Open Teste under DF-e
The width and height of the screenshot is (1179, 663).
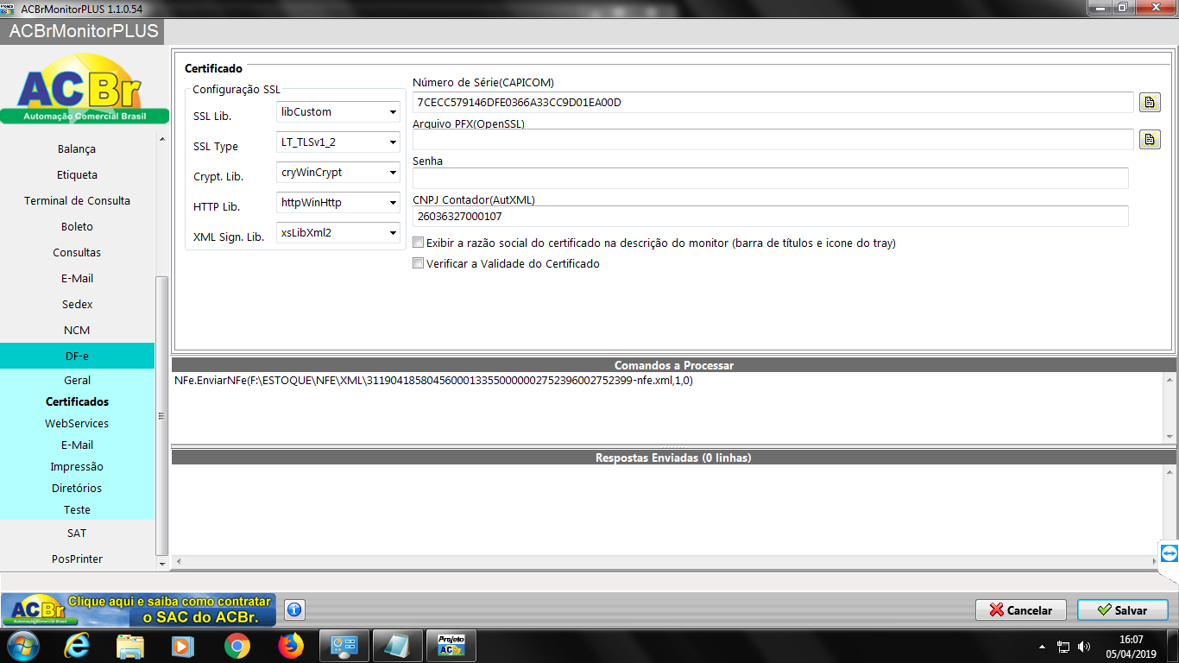pyautogui.click(x=77, y=509)
